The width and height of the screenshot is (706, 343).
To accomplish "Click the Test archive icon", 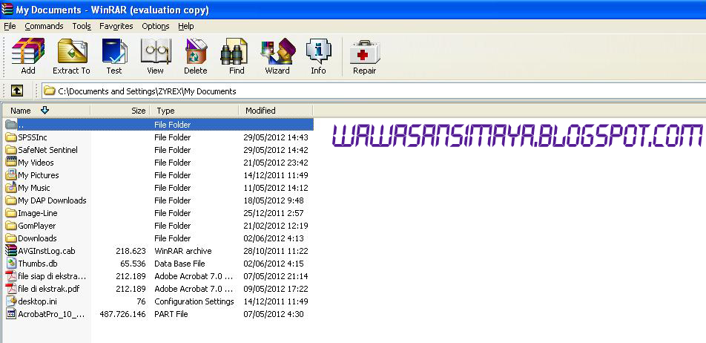I will [x=114, y=51].
